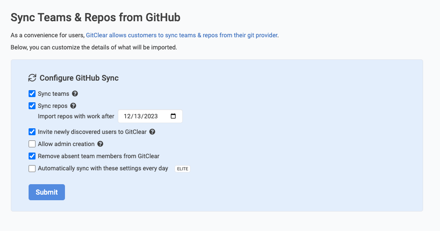
Task: Click the help icon next to Sync teams
Action: (75, 94)
